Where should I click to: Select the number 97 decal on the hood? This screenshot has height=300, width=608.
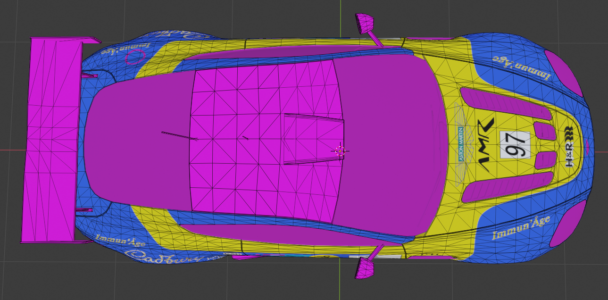click(x=515, y=144)
